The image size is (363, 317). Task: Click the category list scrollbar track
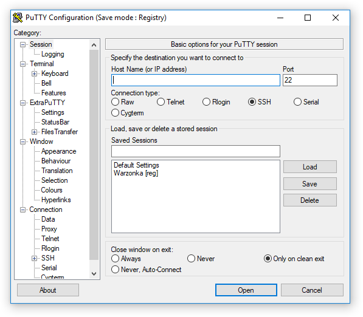click(94, 155)
